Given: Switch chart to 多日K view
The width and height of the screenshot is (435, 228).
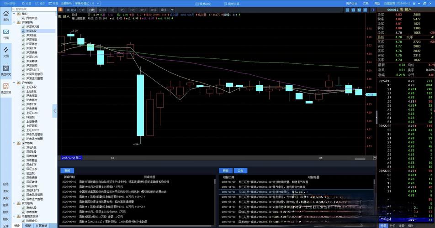Looking at the screenshot, I should point(102,10).
